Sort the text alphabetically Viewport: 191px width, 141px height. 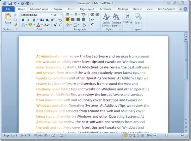(85, 25)
